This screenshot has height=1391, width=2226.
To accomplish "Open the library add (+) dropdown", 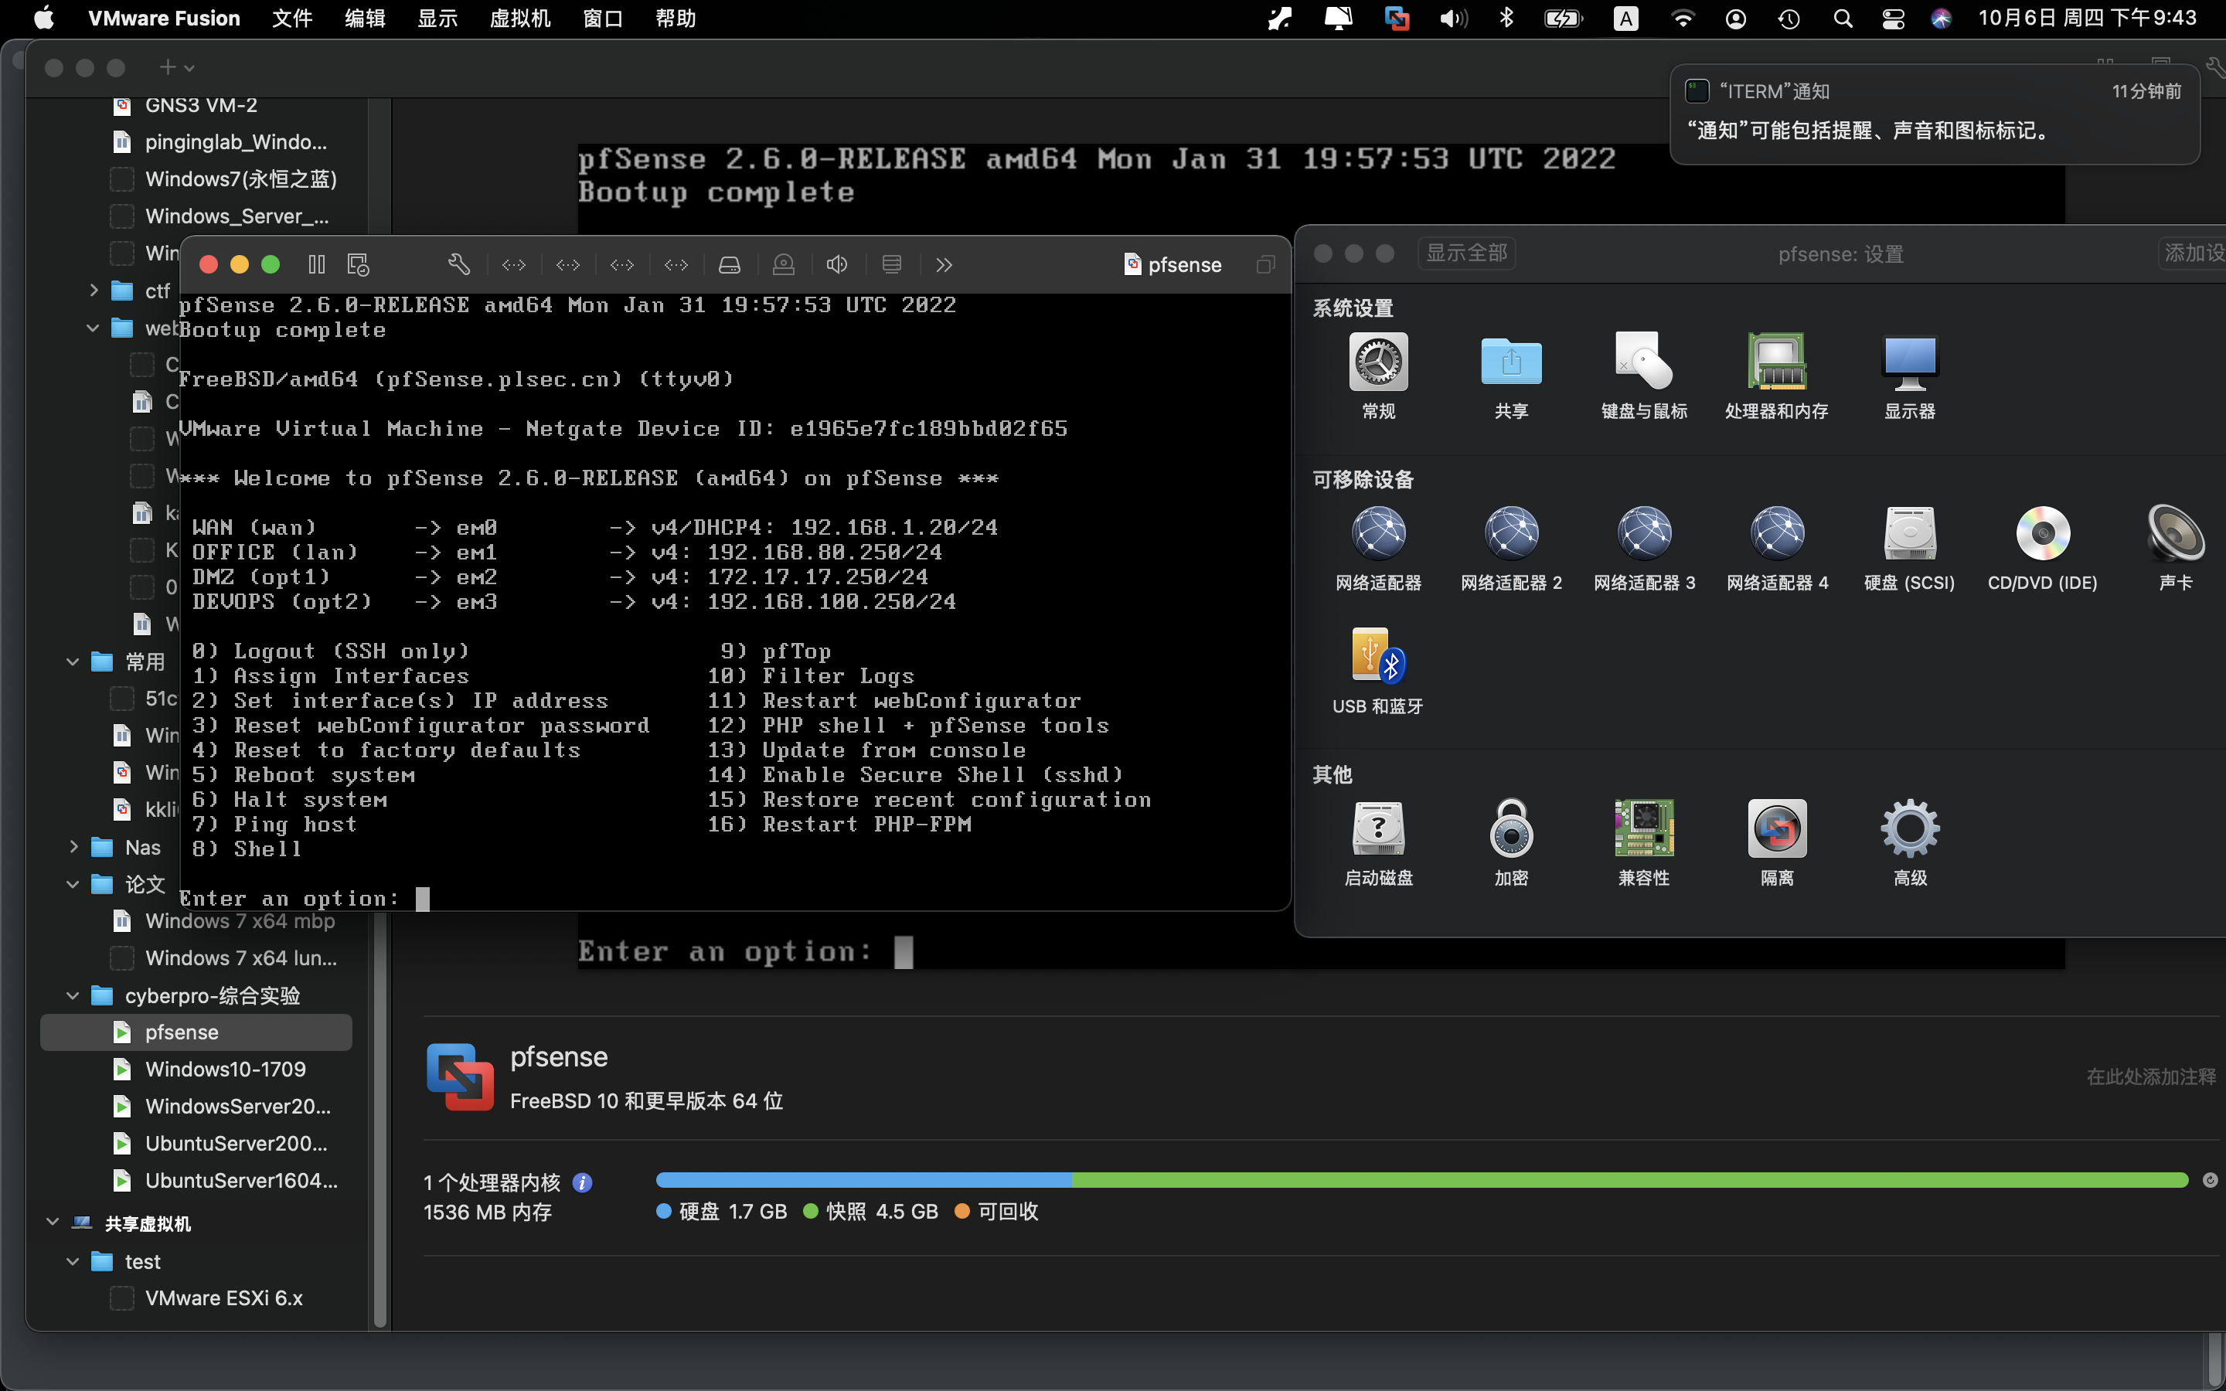I will tap(176, 67).
